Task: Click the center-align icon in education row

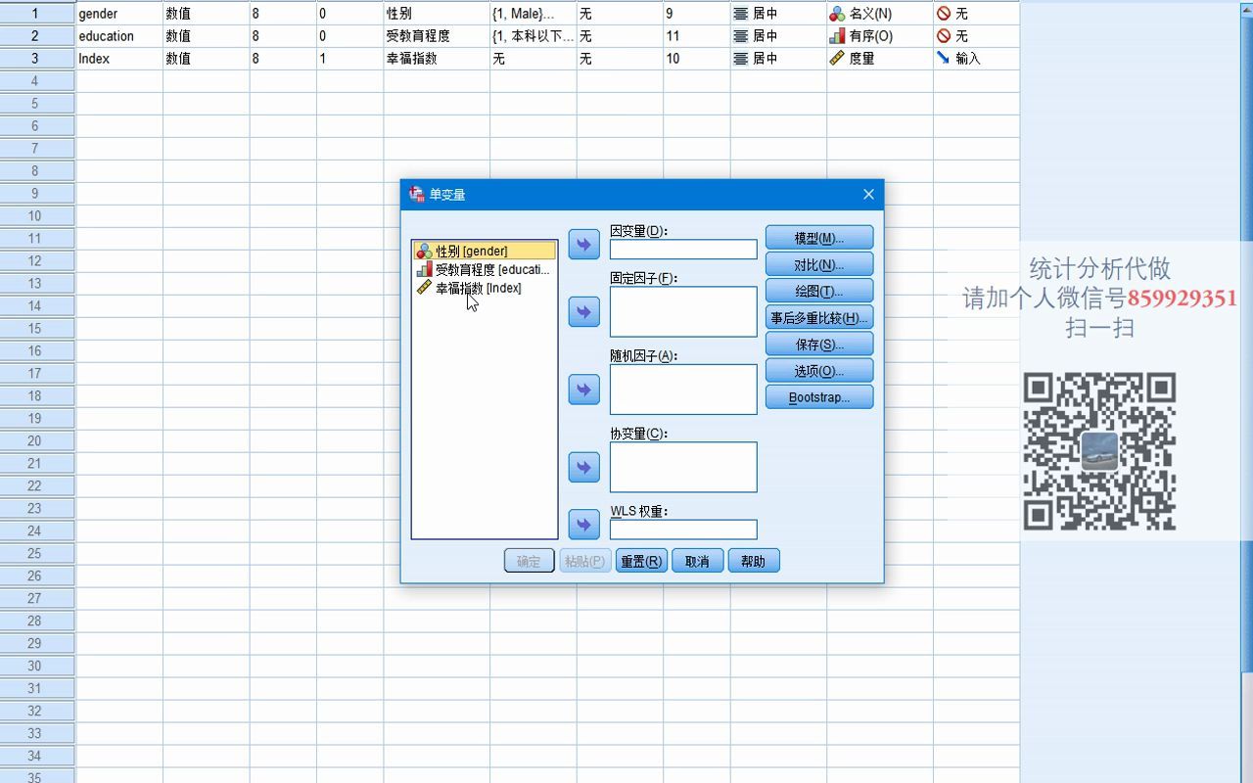Action: tap(741, 36)
